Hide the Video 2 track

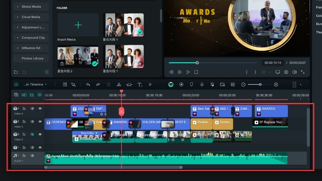[40, 134]
